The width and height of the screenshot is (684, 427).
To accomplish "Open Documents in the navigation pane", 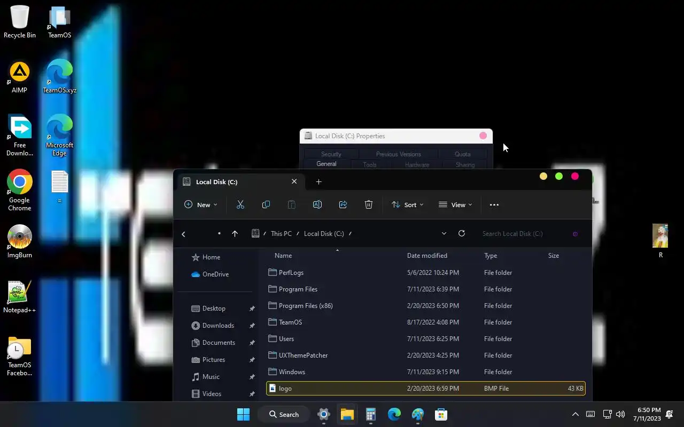I will (219, 343).
